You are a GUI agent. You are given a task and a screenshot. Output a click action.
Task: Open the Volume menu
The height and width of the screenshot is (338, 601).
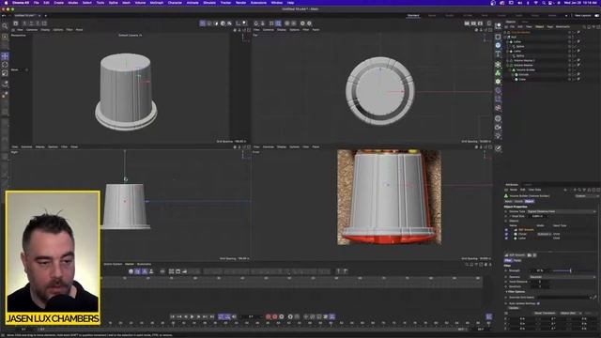tap(140, 3)
